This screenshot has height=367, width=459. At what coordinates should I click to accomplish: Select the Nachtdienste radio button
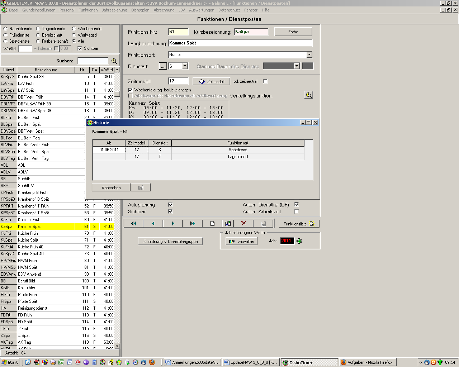[x=5, y=29]
